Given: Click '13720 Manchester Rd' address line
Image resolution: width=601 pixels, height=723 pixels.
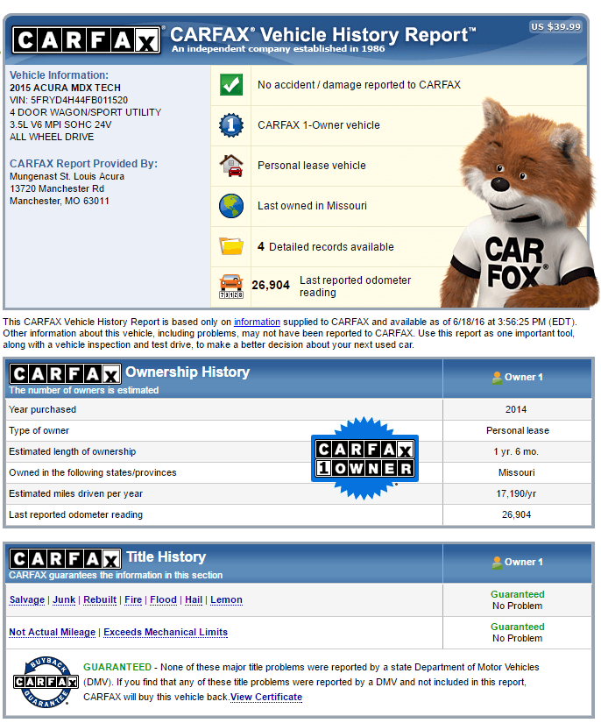Looking at the screenshot, I should click(57, 188).
